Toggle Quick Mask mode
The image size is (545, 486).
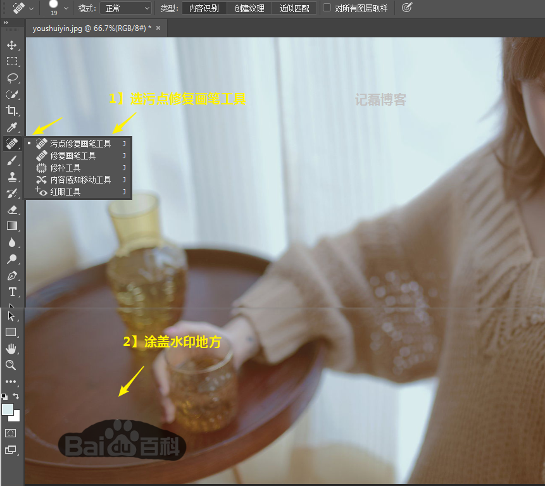[10, 433]
